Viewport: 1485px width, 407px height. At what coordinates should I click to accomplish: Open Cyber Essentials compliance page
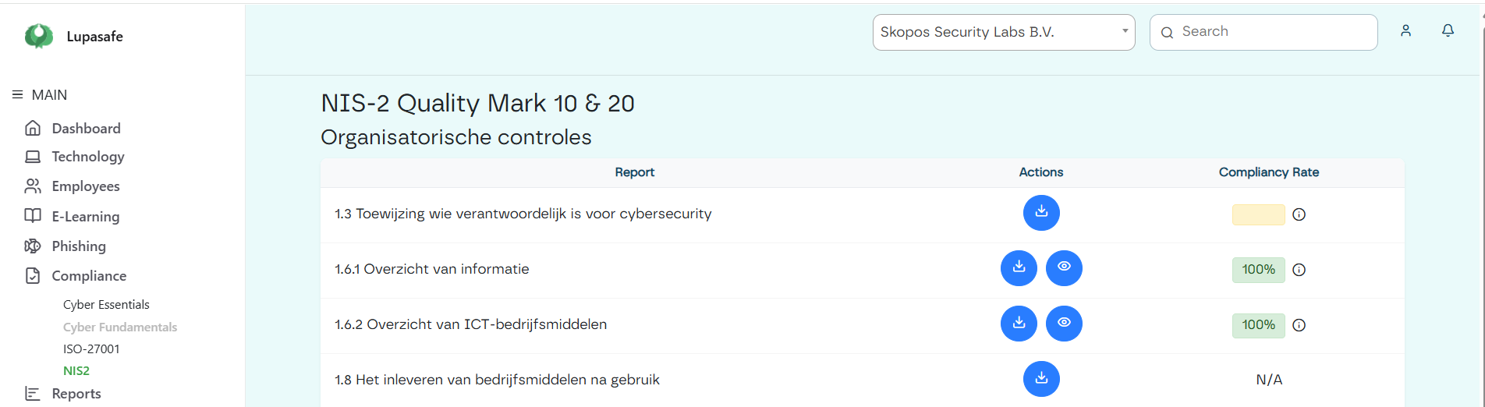106,305
